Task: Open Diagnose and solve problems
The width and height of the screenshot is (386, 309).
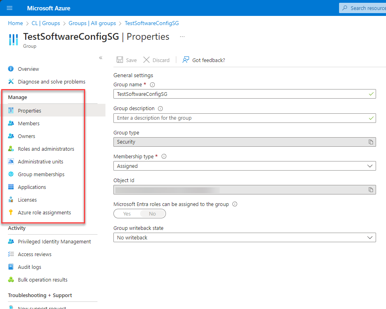Action: point(52,82)
